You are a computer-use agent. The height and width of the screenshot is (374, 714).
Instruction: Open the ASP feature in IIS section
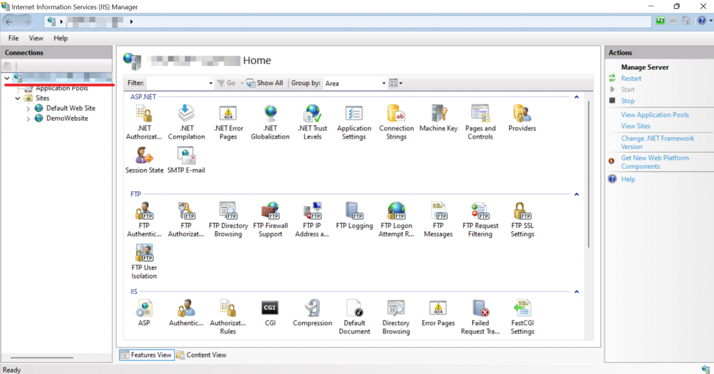pos(144,313)
